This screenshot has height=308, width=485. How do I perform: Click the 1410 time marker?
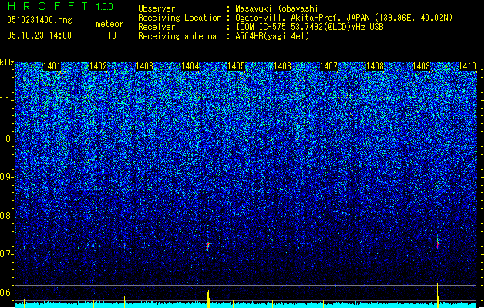point(467,66)
